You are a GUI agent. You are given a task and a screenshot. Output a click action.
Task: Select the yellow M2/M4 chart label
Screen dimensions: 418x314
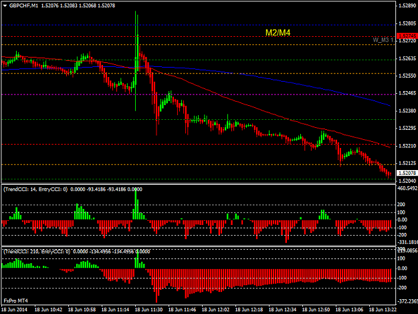(278, 33)
